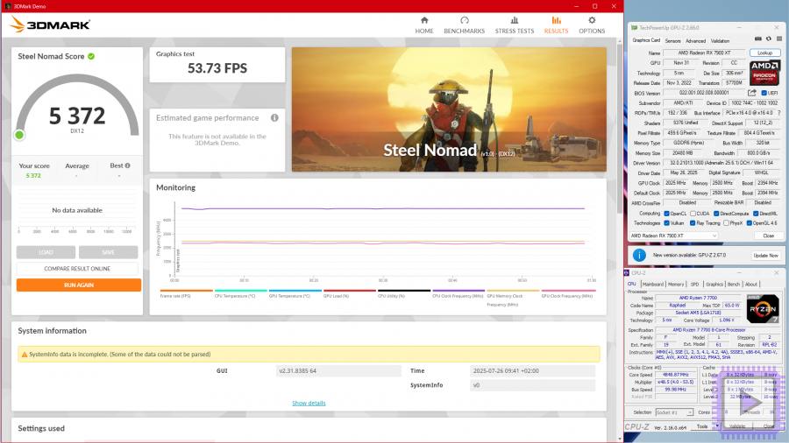The width and height of the screenshot is (789, 443).
Task: Click the red GPU Load legend swatch
Action: tap(350, 291)
